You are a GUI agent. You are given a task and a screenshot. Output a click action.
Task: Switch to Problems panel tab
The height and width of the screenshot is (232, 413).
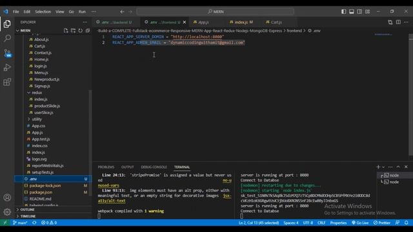(106, 167)
